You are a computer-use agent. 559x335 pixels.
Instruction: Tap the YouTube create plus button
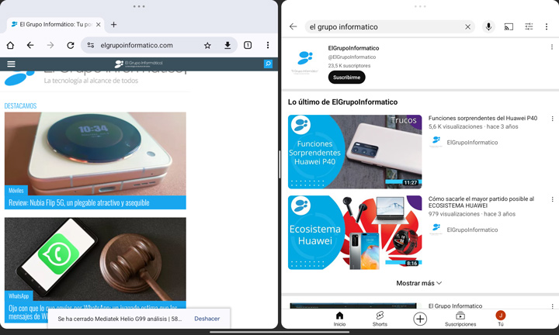tap(420, 319)
